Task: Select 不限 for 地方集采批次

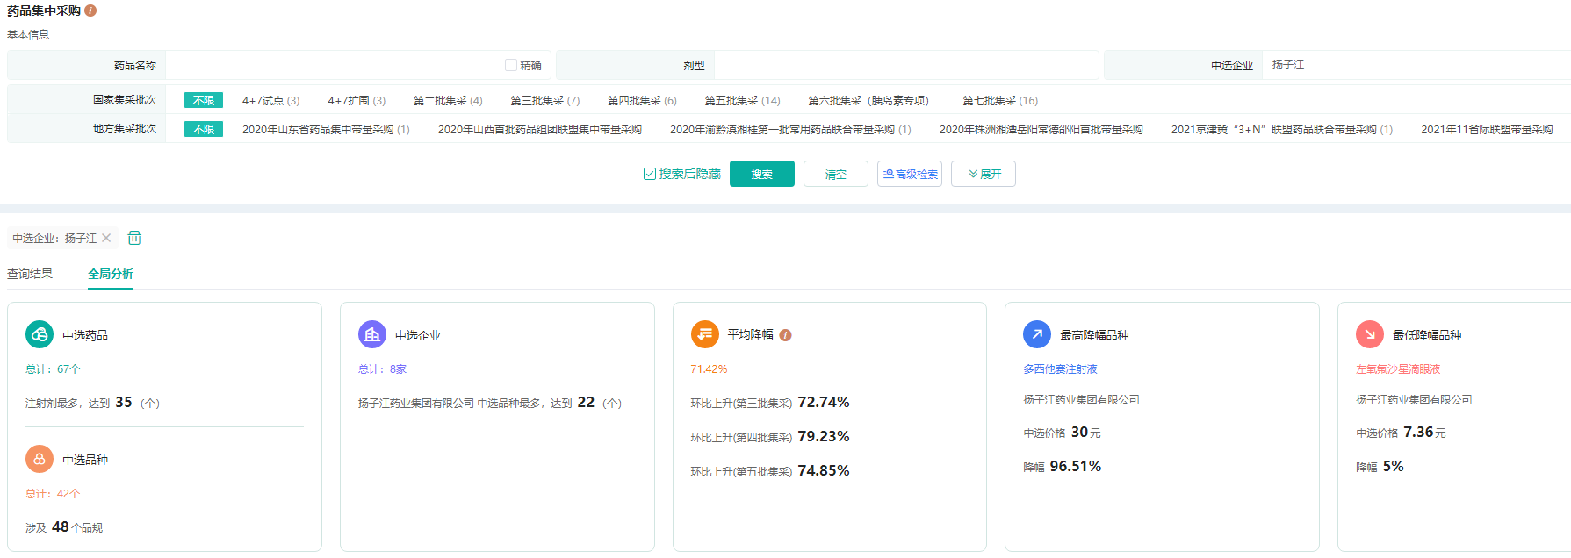Action: [204, 129]
